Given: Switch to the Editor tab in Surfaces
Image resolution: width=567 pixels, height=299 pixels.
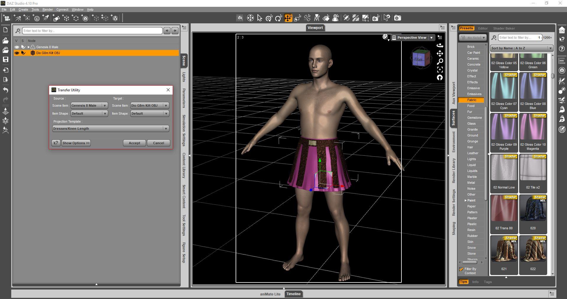Looking at the screenshot, I should [x=483, y=28].
